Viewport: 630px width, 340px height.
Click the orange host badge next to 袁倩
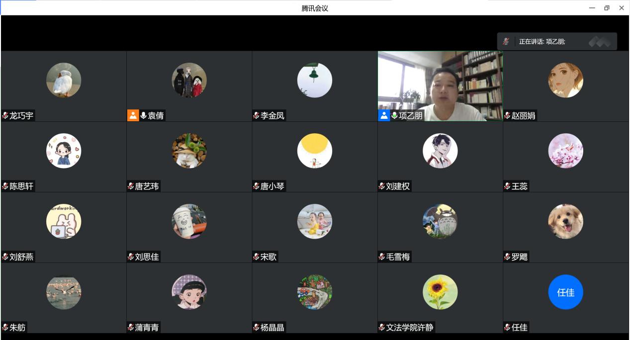tap(133, 115)
